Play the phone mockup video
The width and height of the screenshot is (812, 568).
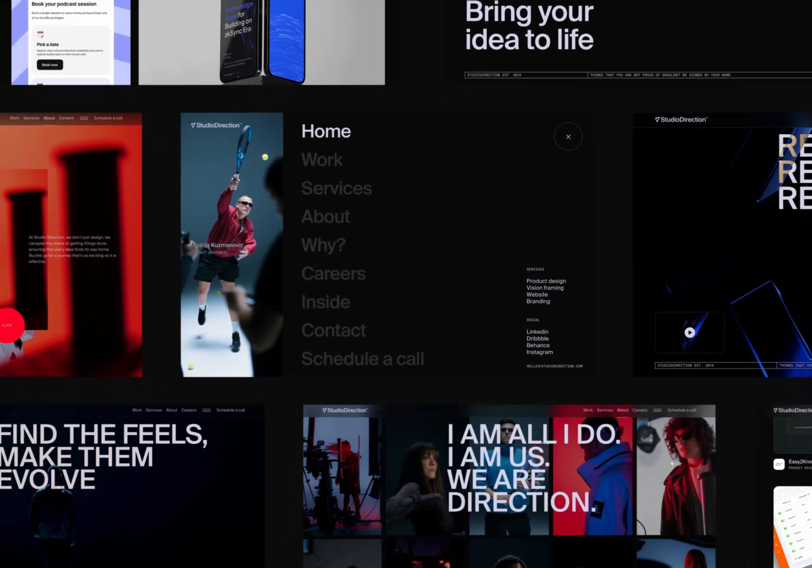[x=689, y=333]
